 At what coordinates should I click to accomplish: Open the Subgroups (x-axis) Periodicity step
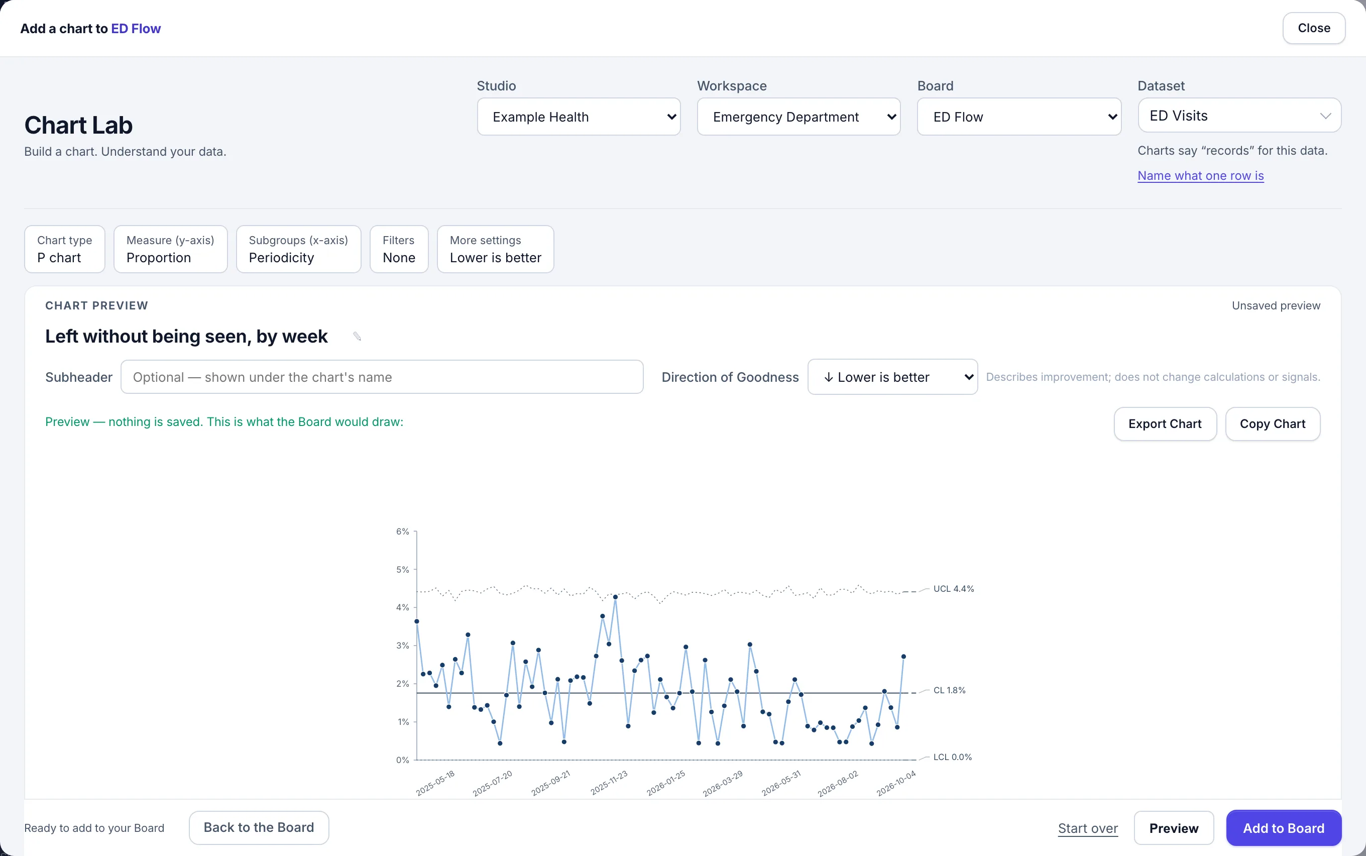(x=298, y=249)
